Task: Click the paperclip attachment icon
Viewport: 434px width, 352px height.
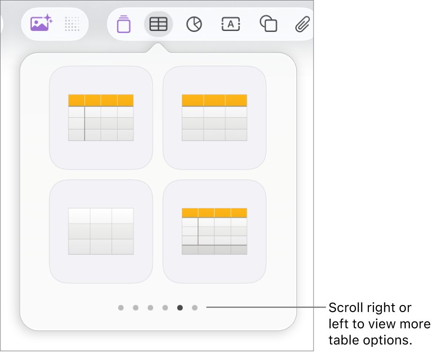Action: click(302, 24)
